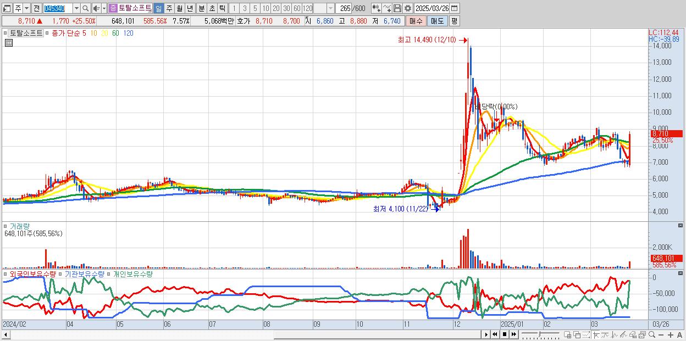The width and height of the screenshot is (686, 341).
Task: Toggle the 종가 단순 moving average legend marker
Action: coord(47,33)
